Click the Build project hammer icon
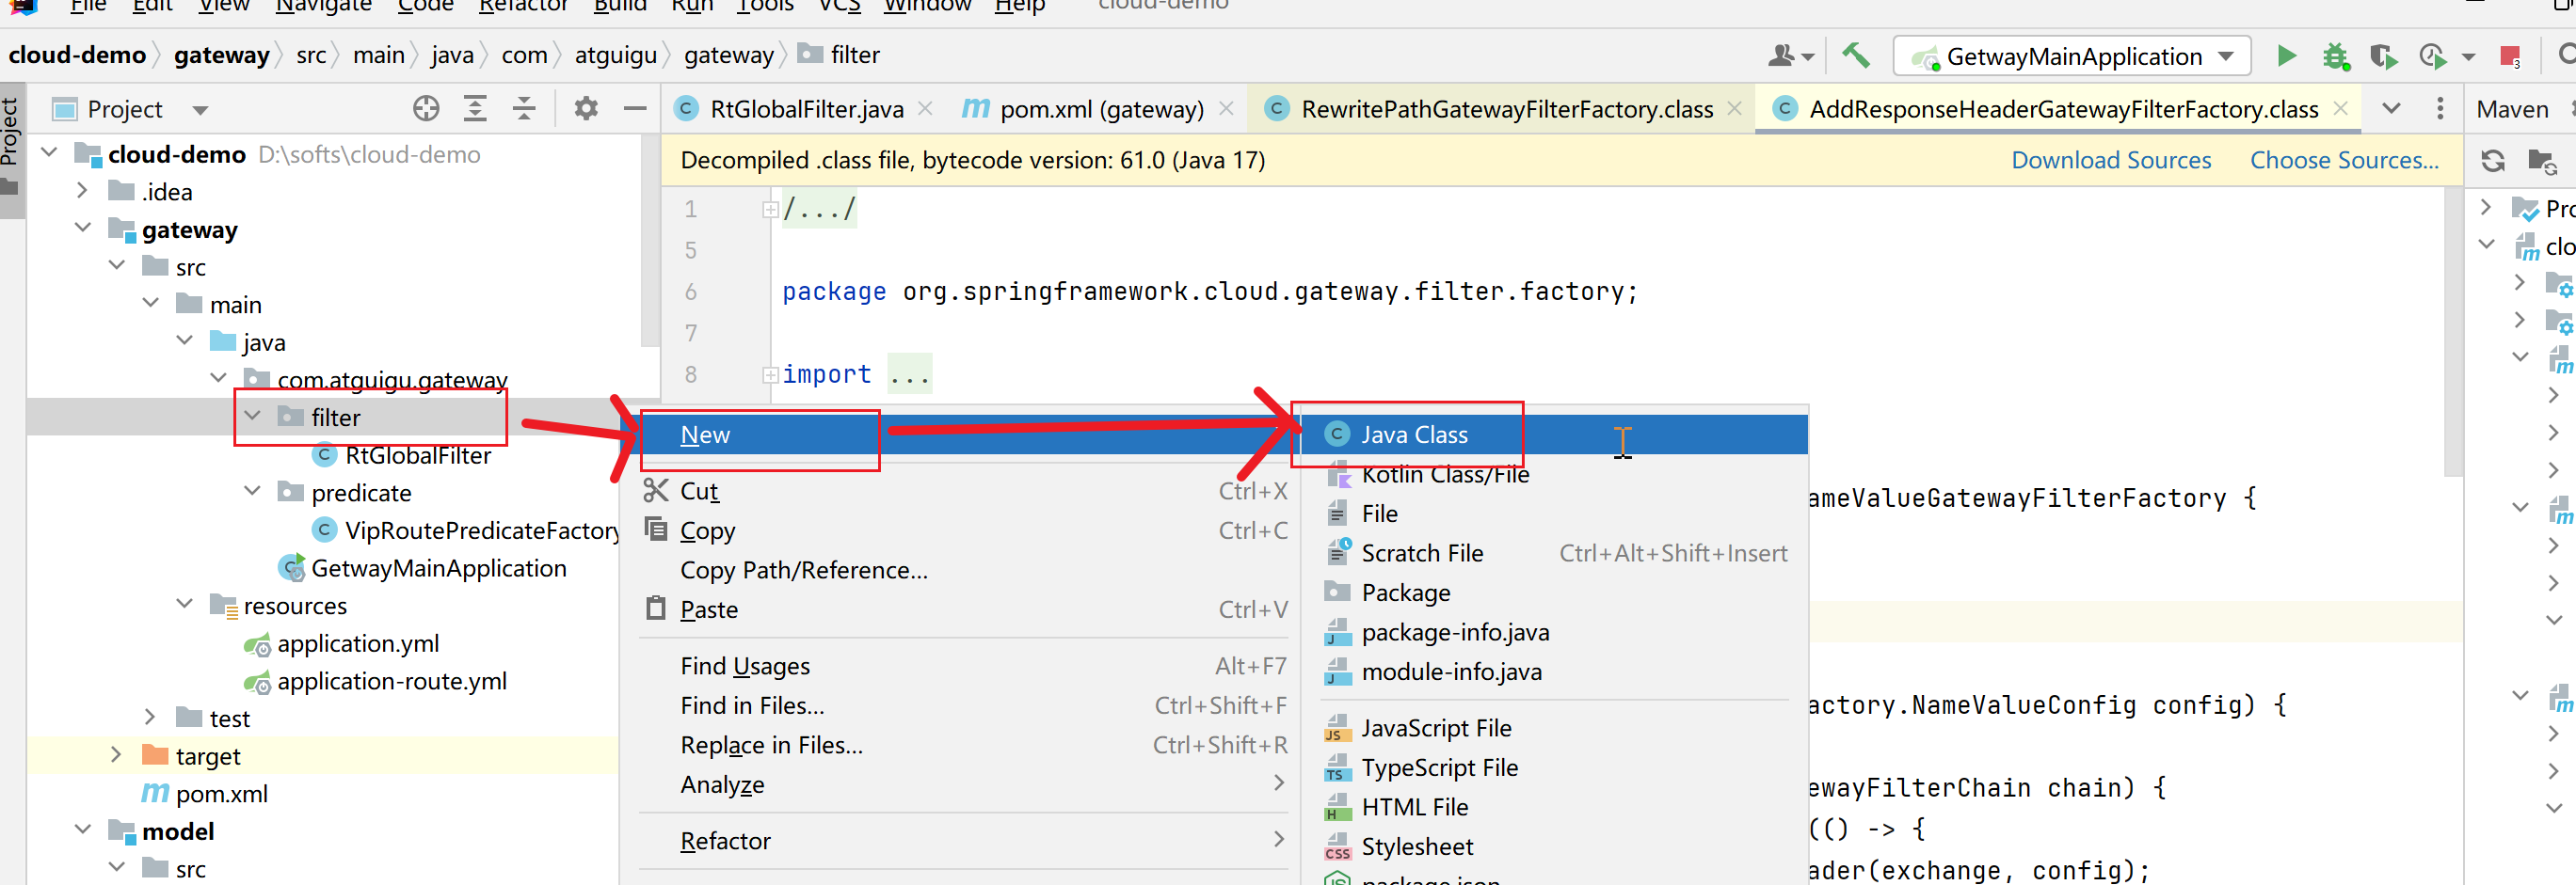This screenshot has height=885, width=2576. coord(1856,55)
